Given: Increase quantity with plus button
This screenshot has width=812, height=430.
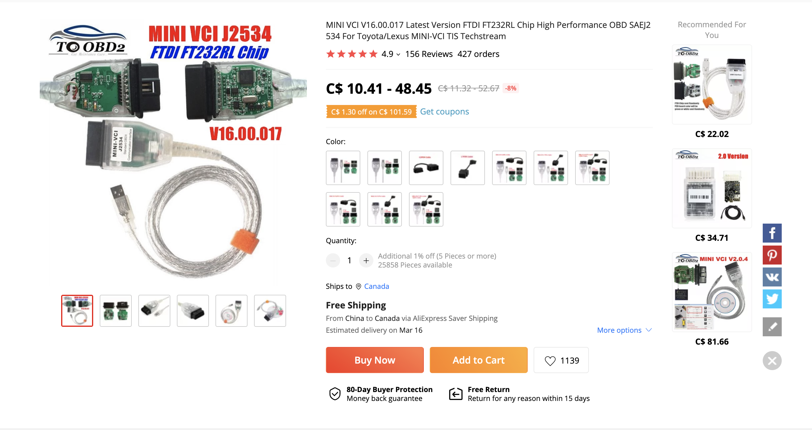Looking at the screenshot, I should coord(366,260).
